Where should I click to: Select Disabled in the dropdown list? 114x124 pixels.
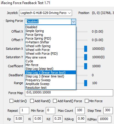point(50,27)
